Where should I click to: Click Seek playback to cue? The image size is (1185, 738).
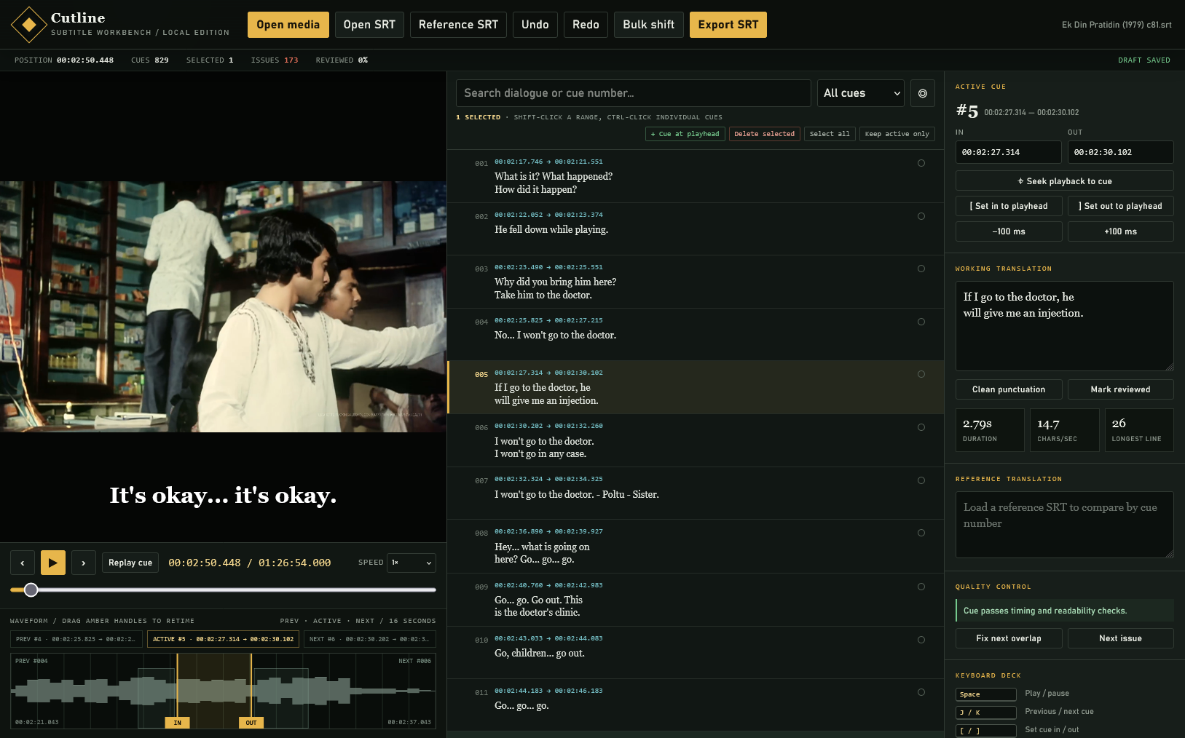[1065, 181]
